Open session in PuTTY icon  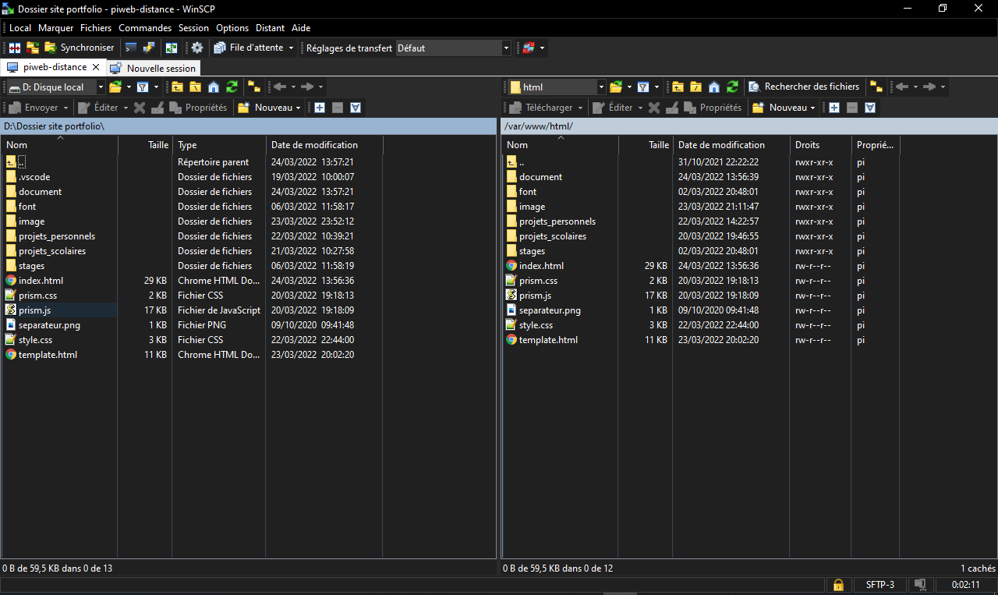pos(148,48)
